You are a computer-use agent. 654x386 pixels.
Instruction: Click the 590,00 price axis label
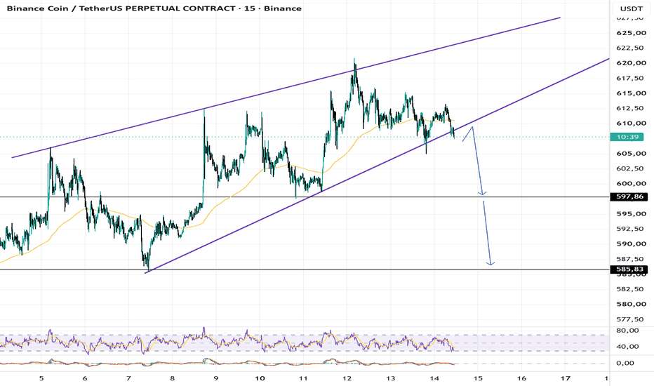(631, 244)
